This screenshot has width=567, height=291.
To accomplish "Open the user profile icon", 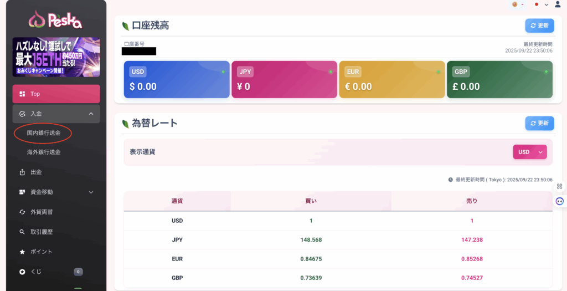I will tap(557, 4).
